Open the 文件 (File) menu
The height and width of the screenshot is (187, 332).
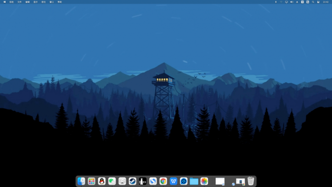pyautogui.click(x=19, y=2)
